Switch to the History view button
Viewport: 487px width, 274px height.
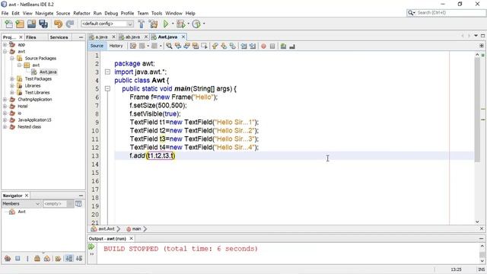[116, 46]
